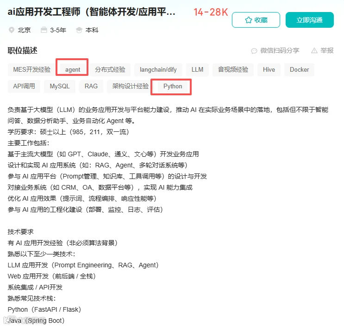Click the location pin icon beside 北京

coord(12,30)
